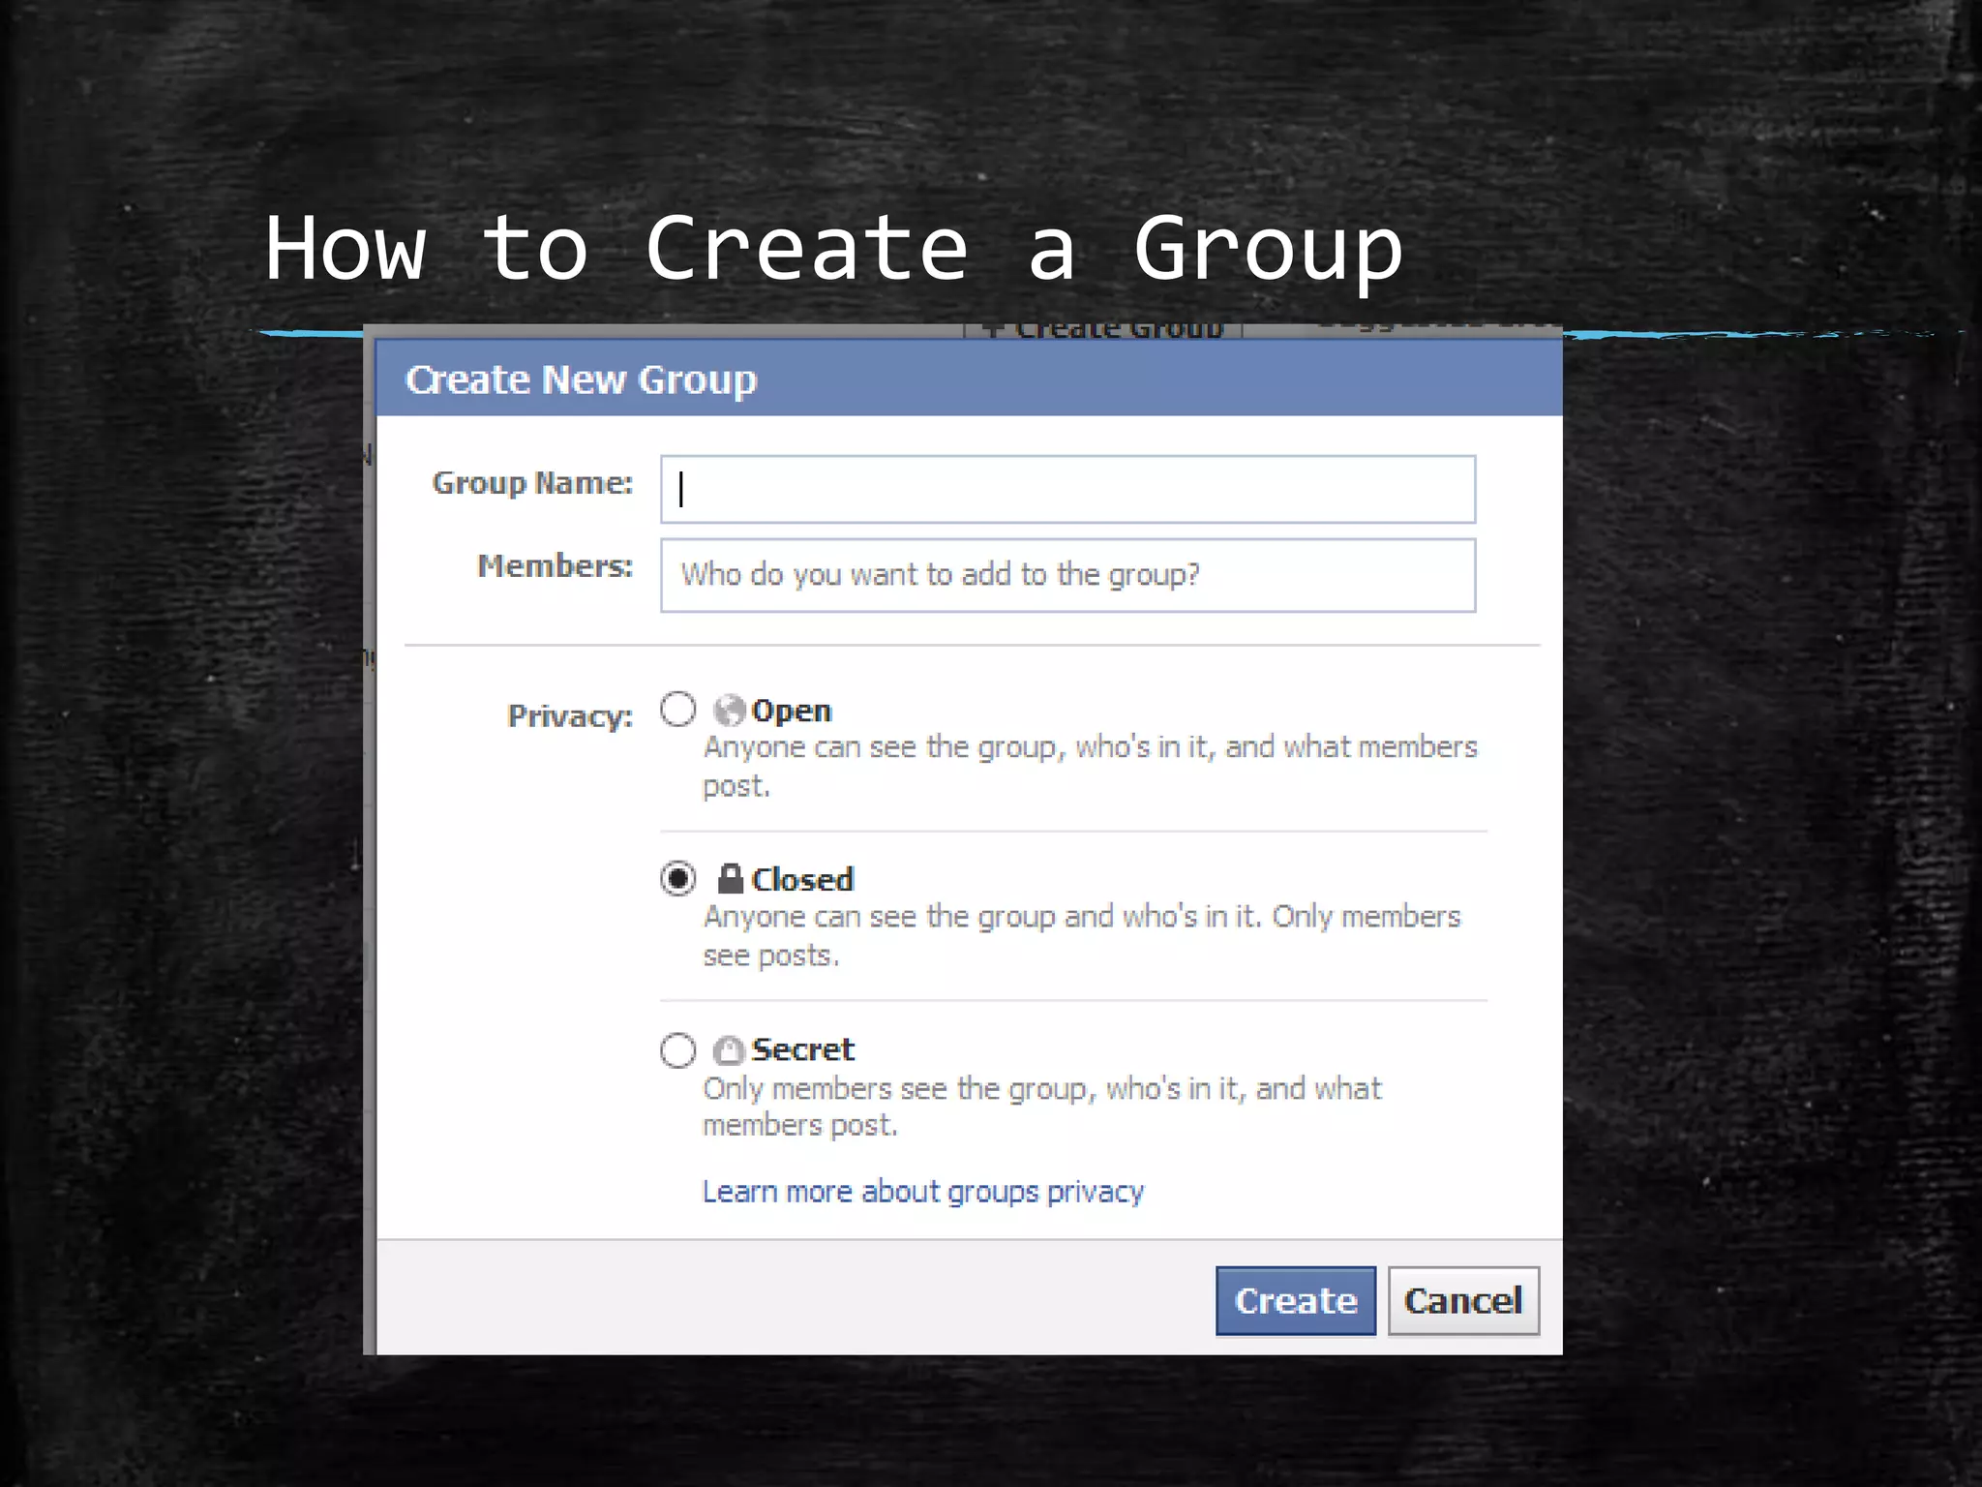Select the Open privacy radio button
Viewport: 1982px width, 1487px height.
pos(677,709)
